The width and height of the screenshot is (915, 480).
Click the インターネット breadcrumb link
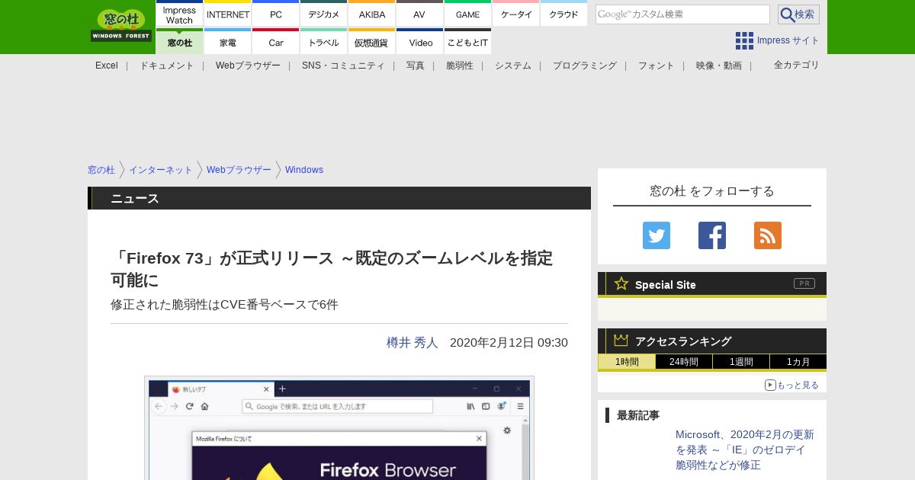[x=161, y=170]
